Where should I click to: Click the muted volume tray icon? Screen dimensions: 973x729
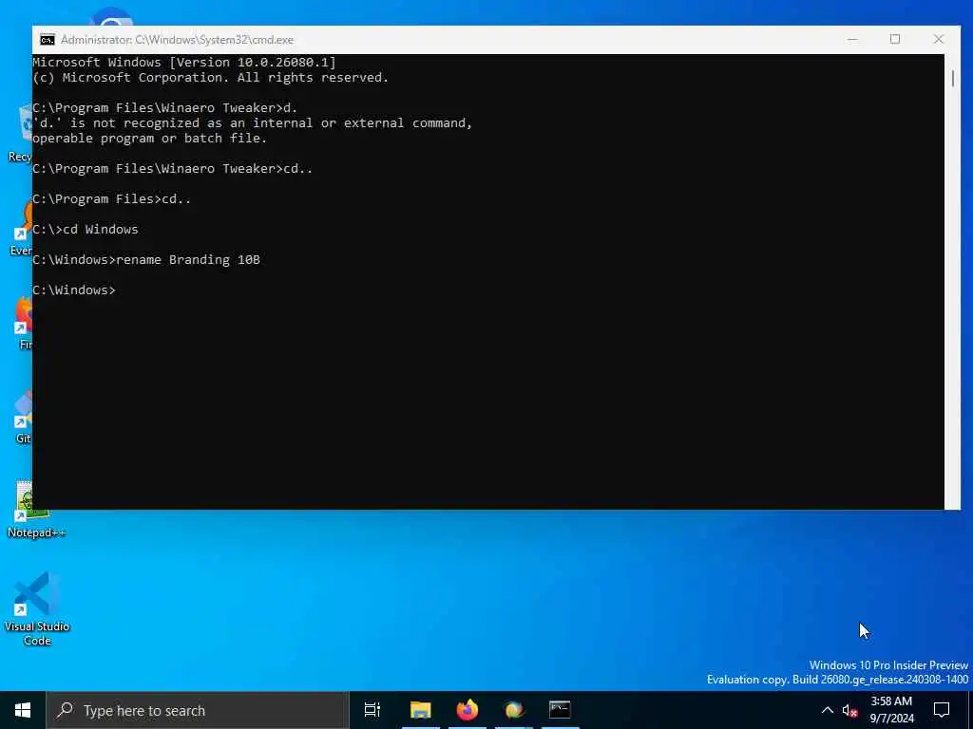point(849,710)
